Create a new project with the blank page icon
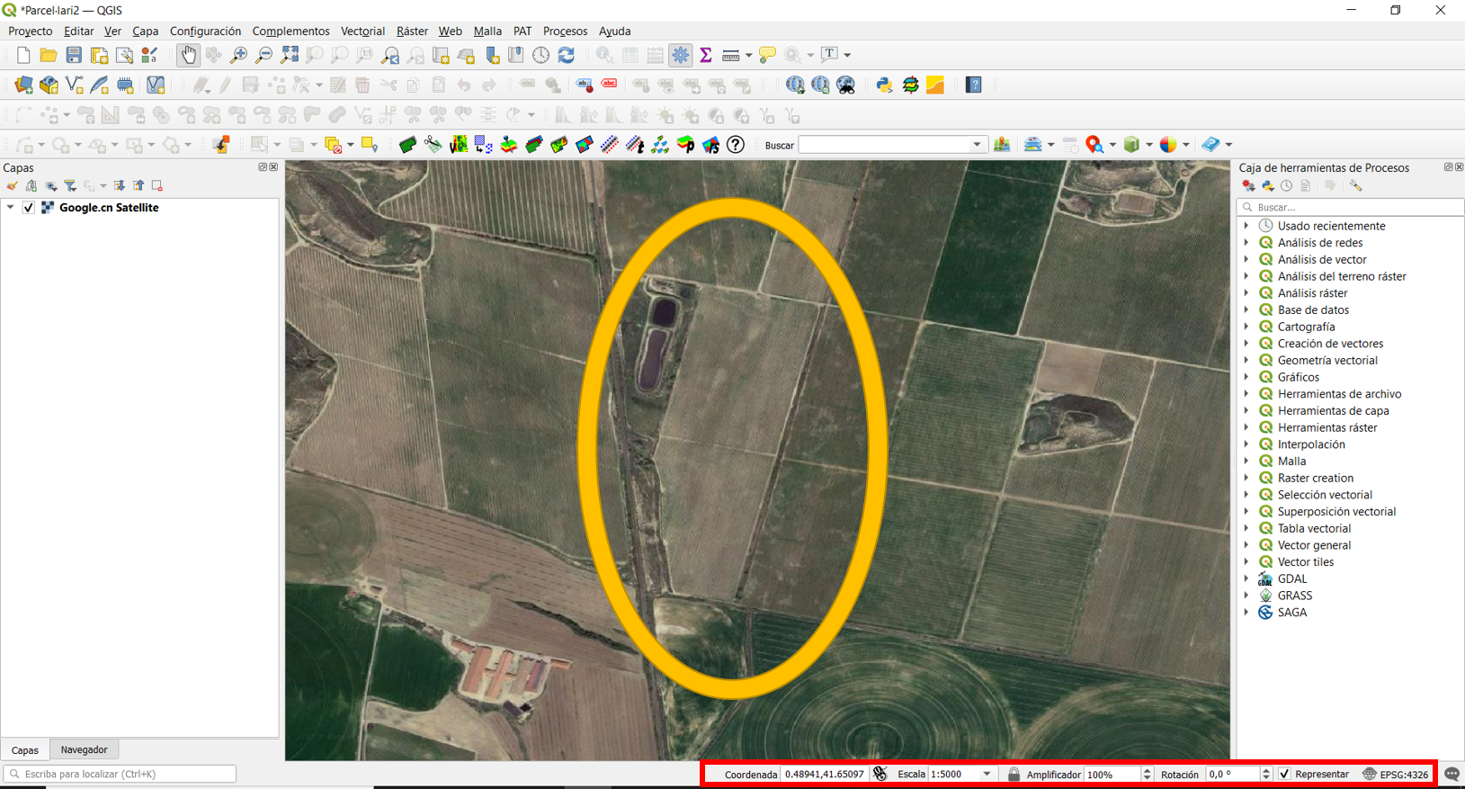1465x789 pixels. point(23,55)
